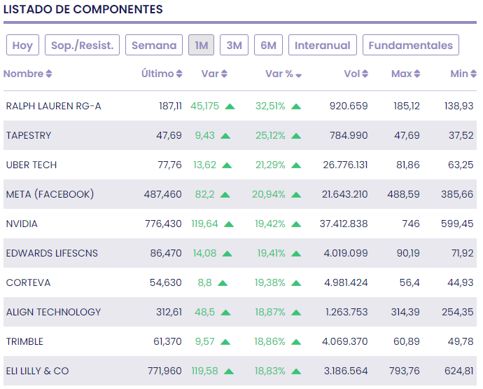Screen dimensions: 483x389
Task: Open the RALPH LAUREN RG-A stock
Action: coord(54,107)
